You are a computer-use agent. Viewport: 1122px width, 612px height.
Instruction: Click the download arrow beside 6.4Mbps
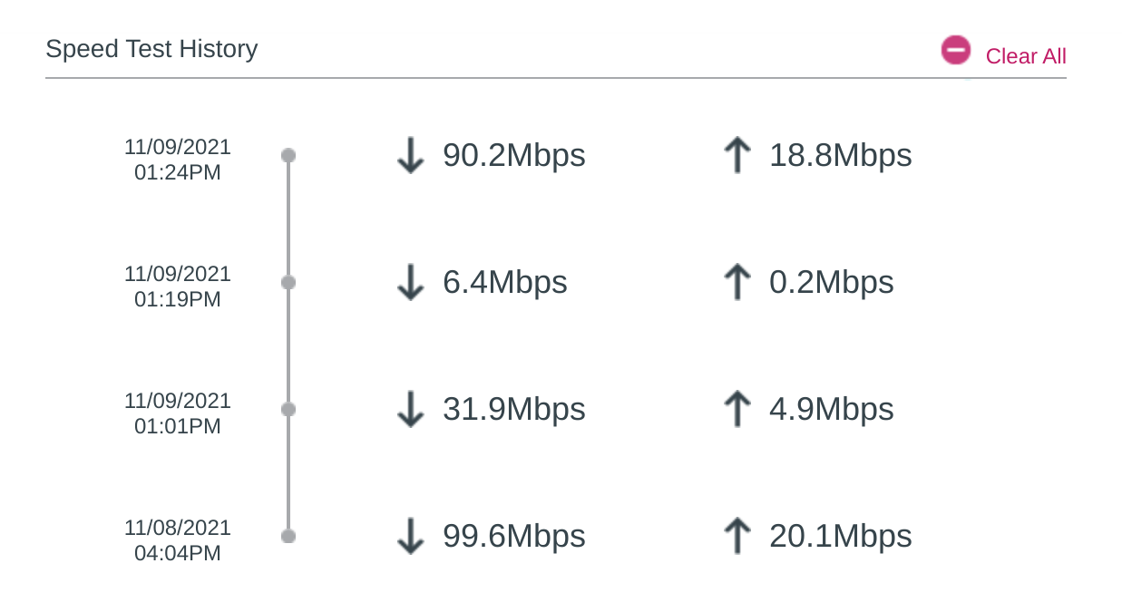(411, 283)
